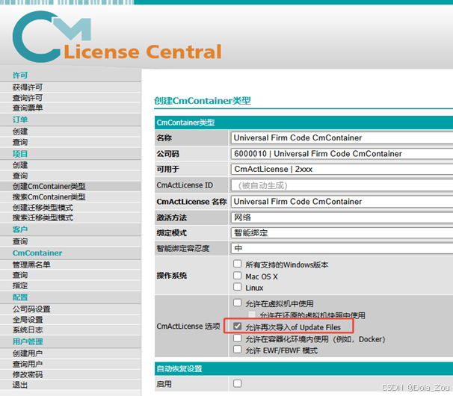Click the 许可 section header
Image resolution: width=453 pixels, height=396 pixels.
20,75
